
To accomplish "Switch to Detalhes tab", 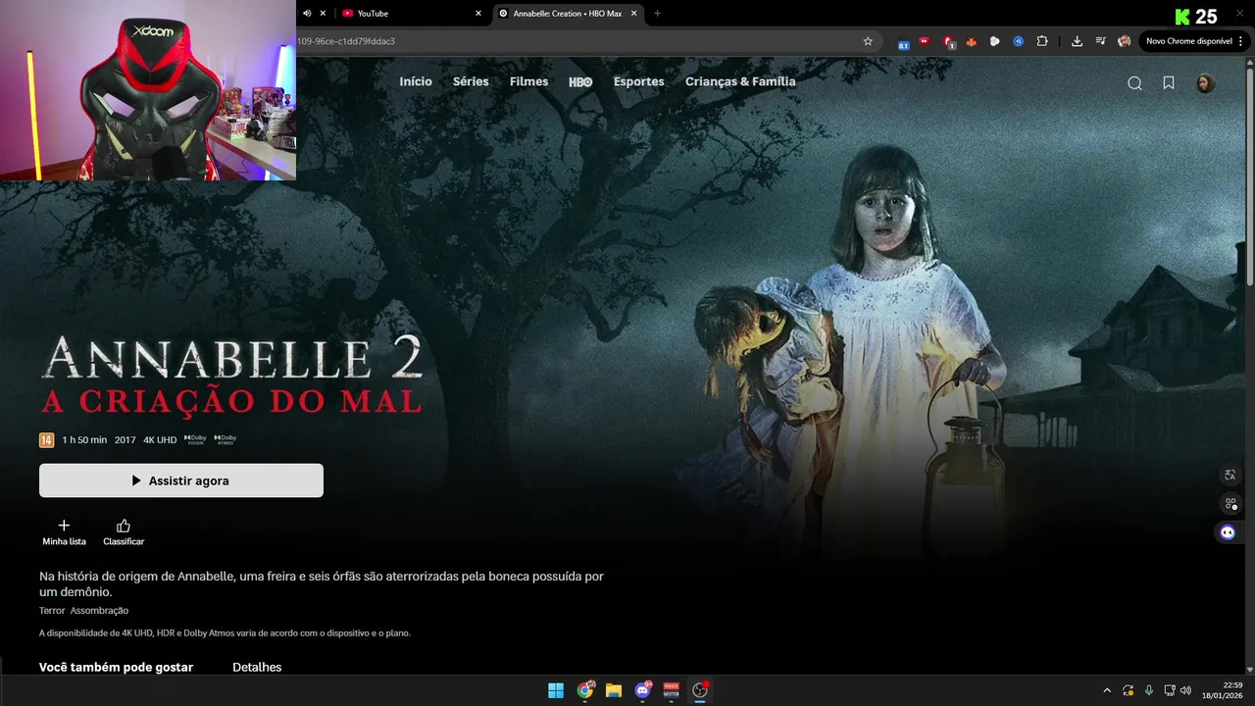I will coord(257,667).
